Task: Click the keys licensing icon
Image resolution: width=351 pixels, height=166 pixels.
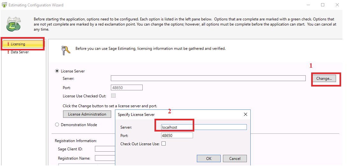Action: [66, 50]
